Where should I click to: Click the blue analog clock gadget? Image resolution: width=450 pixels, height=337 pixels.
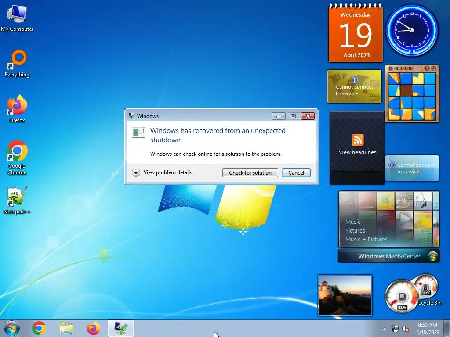pos(412,30)
